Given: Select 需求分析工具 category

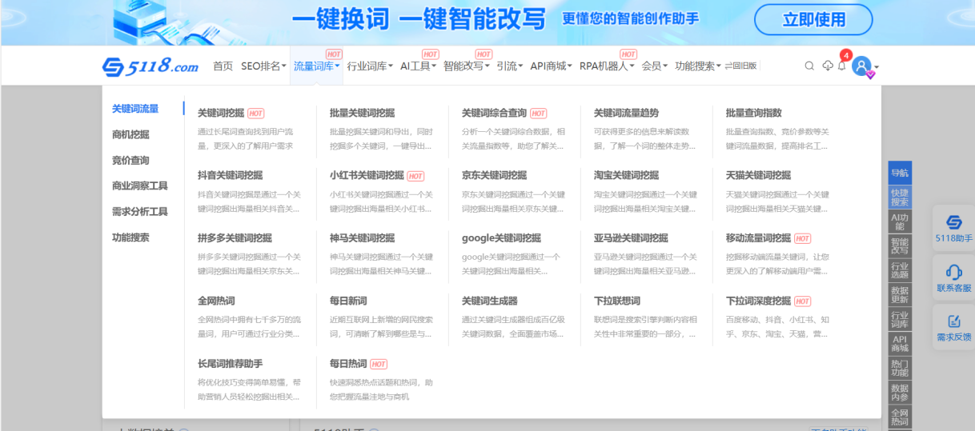Looking at the screenshot, I should point(140,211).
